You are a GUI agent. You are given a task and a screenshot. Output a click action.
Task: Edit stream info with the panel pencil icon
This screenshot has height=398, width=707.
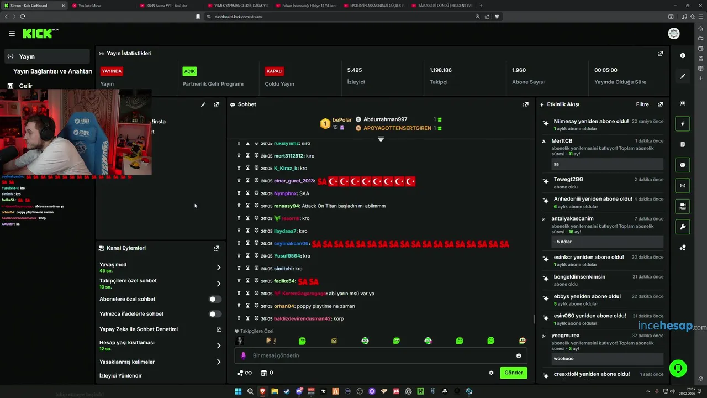(x=203, y=104)
